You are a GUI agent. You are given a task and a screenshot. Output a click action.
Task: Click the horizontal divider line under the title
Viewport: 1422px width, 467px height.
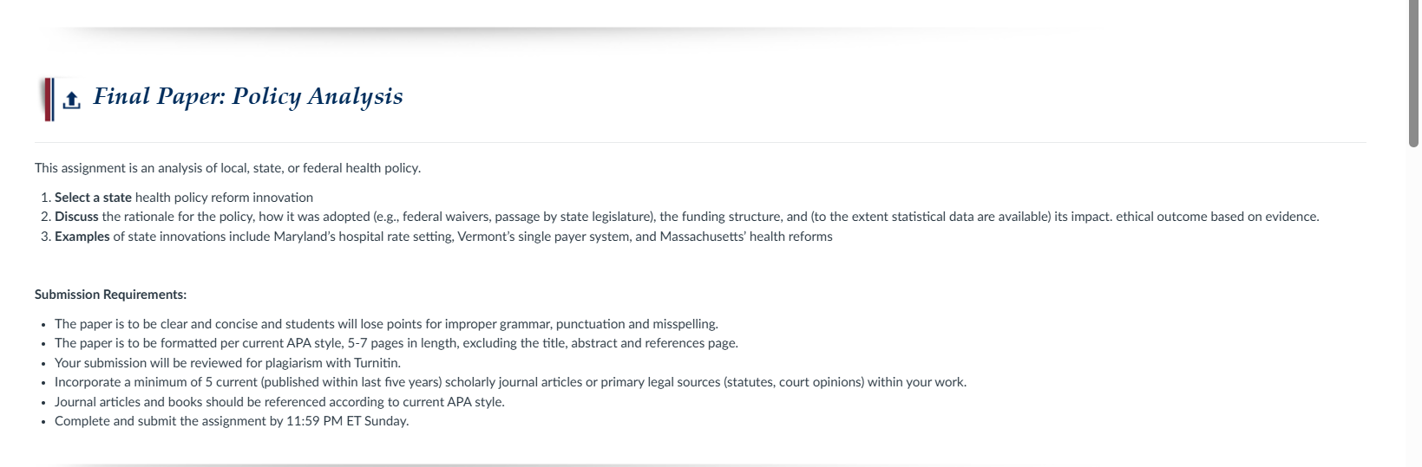pos(700,142)
